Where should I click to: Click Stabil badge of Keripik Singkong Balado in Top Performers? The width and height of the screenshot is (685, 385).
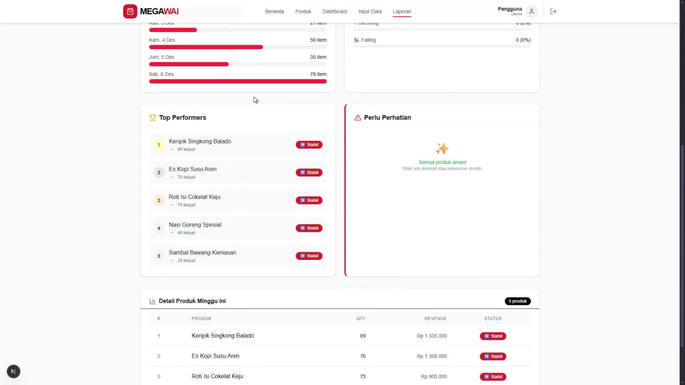pos(309,145)
